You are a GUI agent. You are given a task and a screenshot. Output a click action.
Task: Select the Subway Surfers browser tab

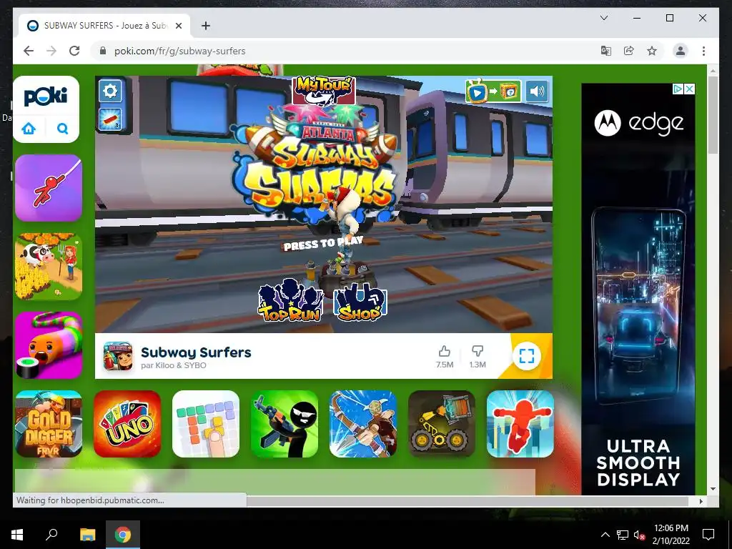tap(104, 25)
